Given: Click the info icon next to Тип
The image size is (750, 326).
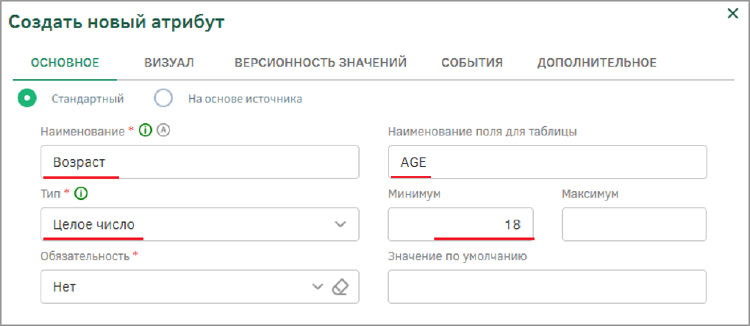Looking at the screenshot, I should tap(81, 193).
